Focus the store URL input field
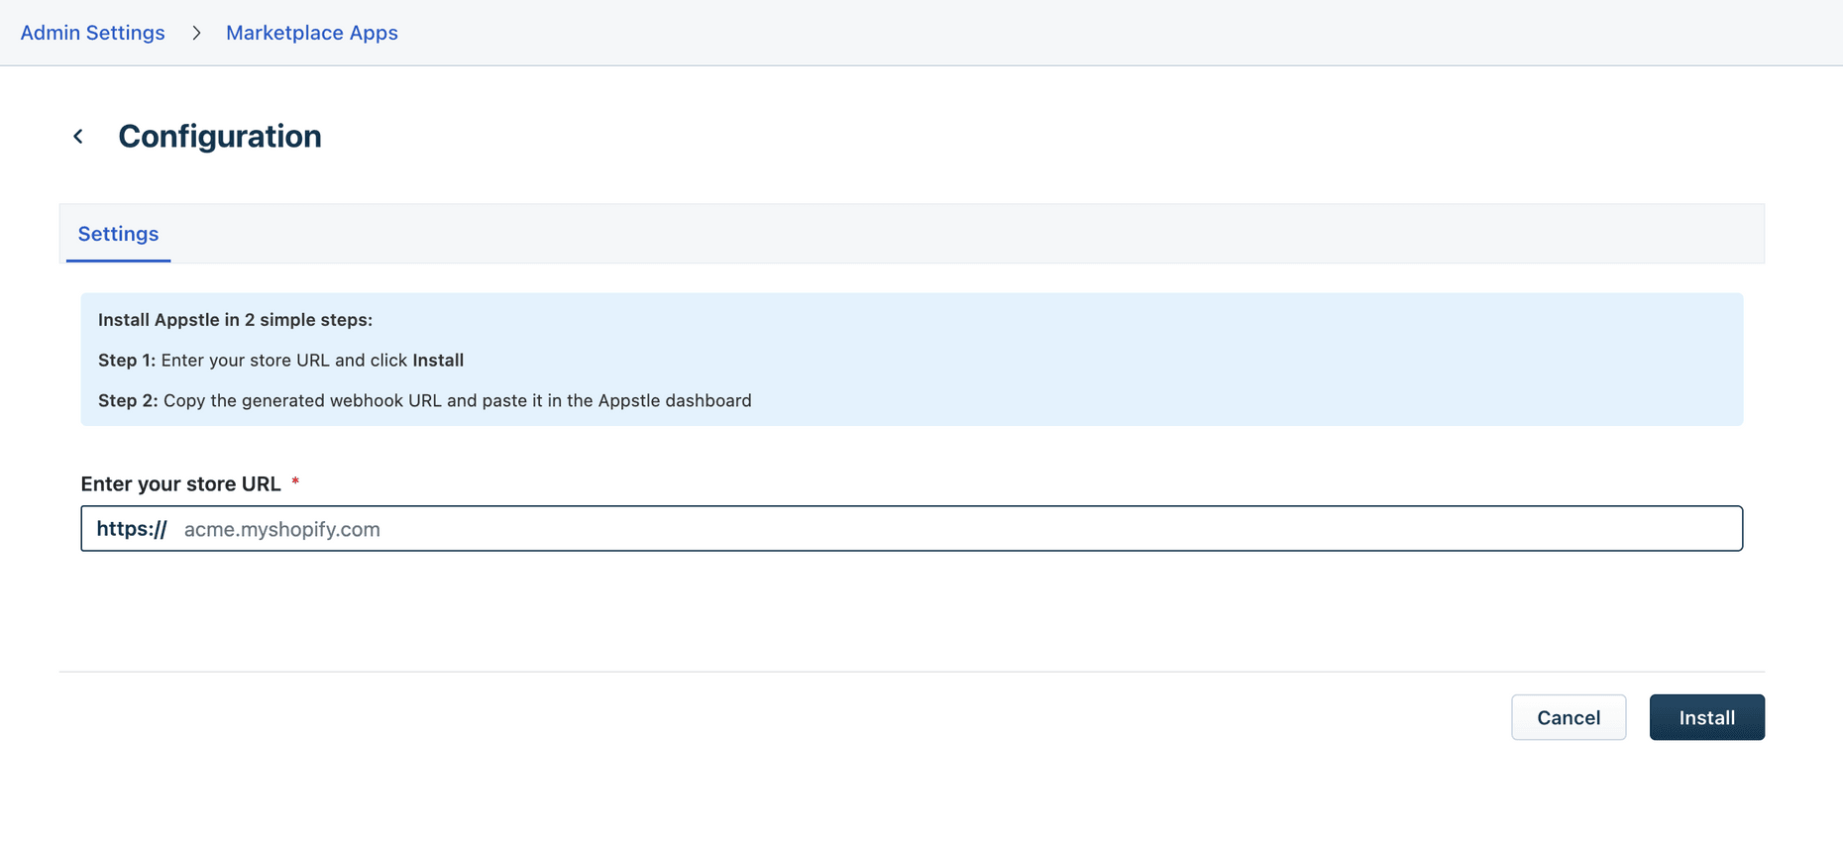 (951, 529)
